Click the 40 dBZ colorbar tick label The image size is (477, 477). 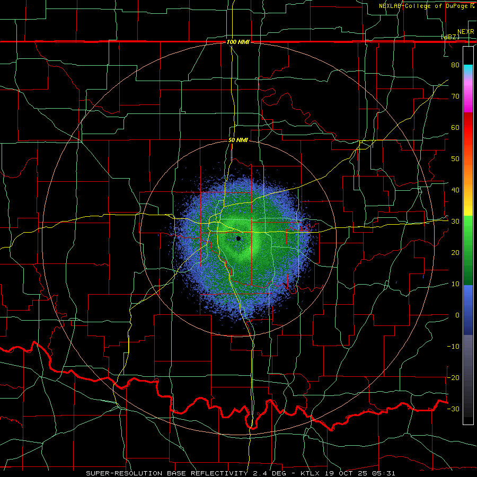(455, 190)
